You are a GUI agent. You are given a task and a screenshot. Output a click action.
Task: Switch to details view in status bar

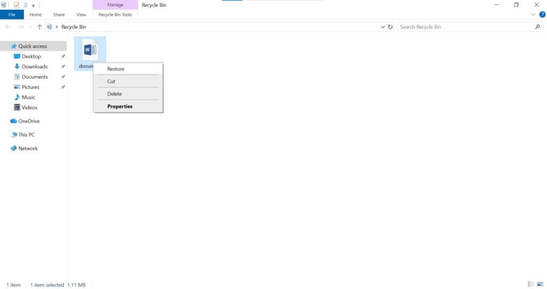pos(531,285)
